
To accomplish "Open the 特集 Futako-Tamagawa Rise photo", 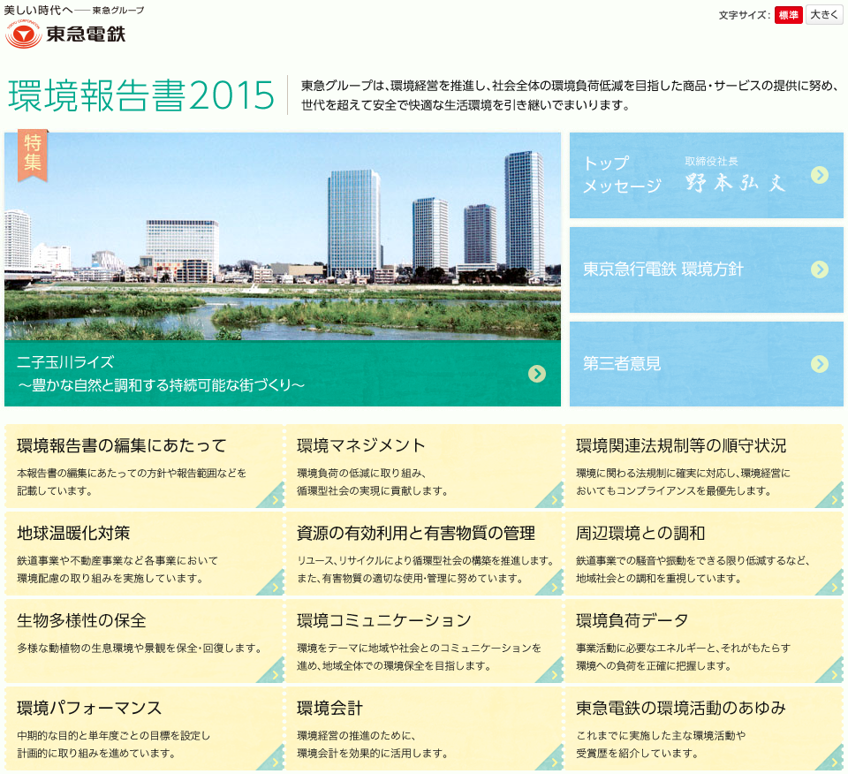I will pyautogui.click(x=283, y=237).
